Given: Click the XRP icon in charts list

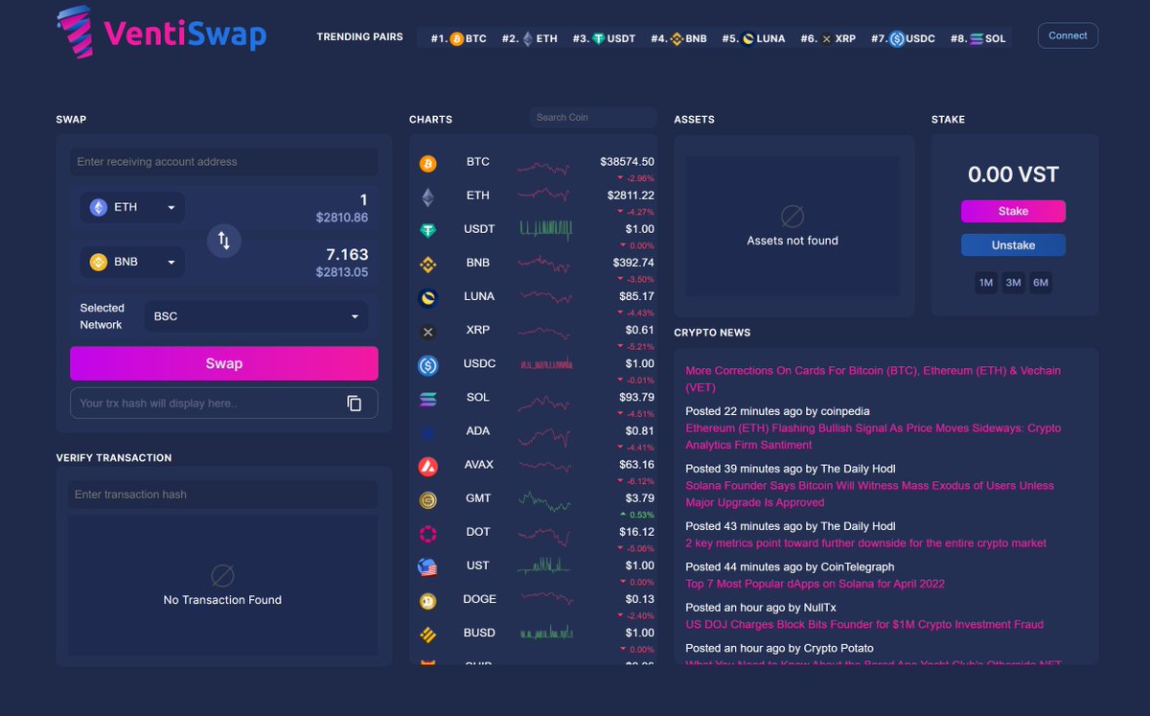Looking at the screenshot, I should coord(427,332).
